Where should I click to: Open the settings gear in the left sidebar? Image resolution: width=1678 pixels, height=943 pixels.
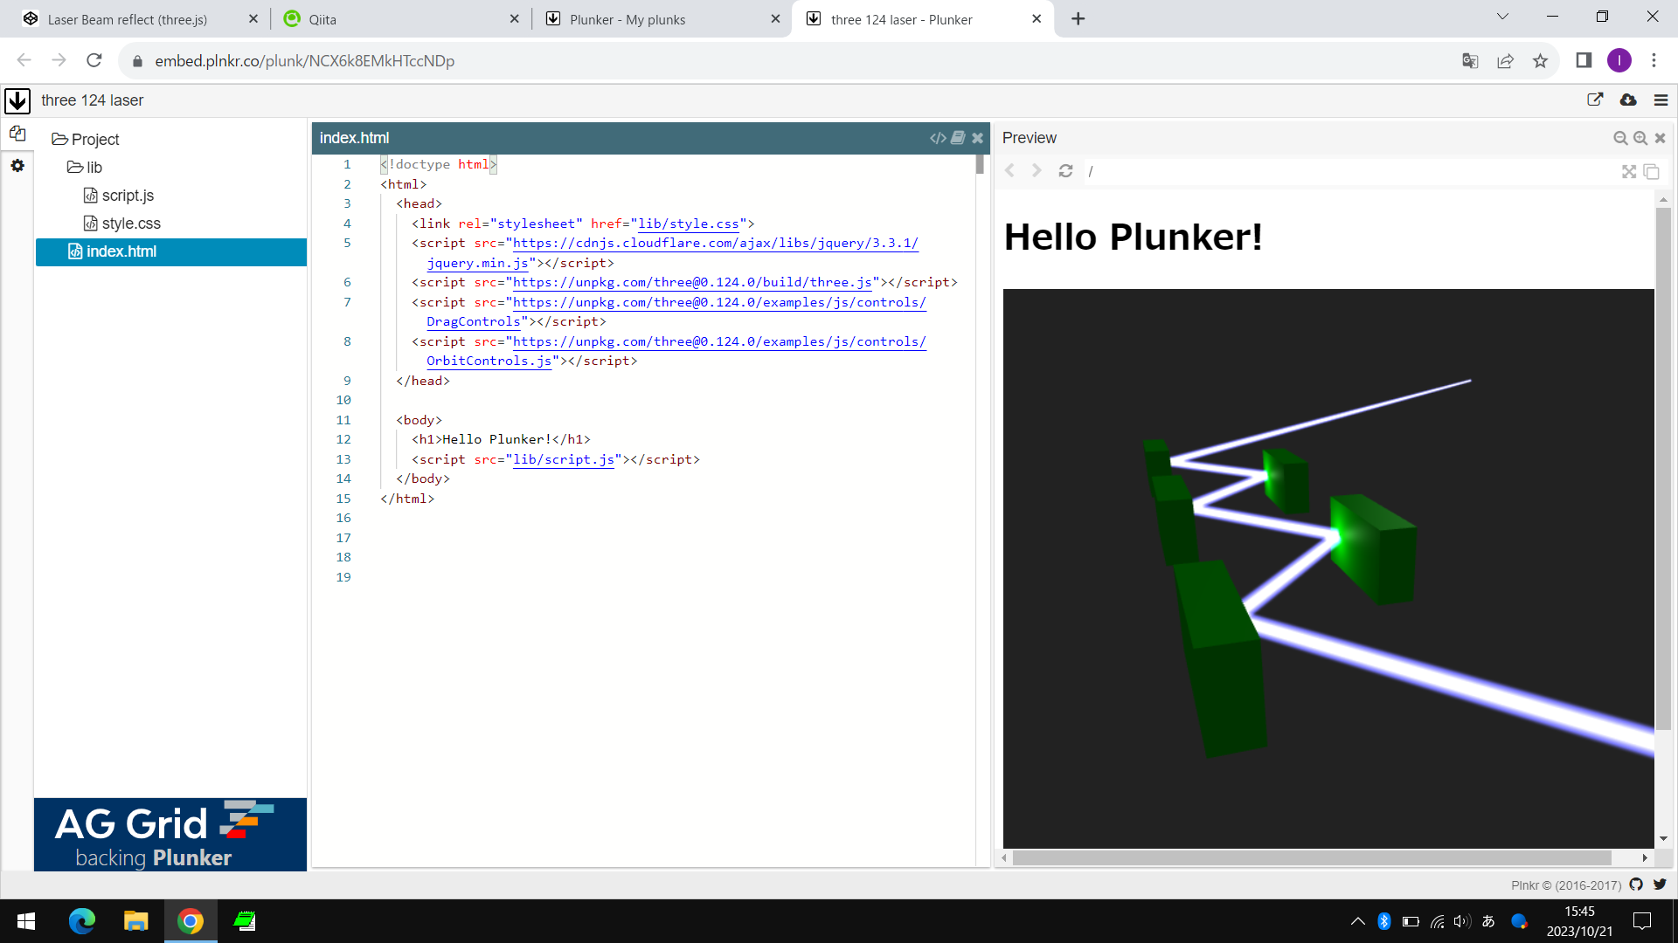pyautogui.click(x=17, y=165)
